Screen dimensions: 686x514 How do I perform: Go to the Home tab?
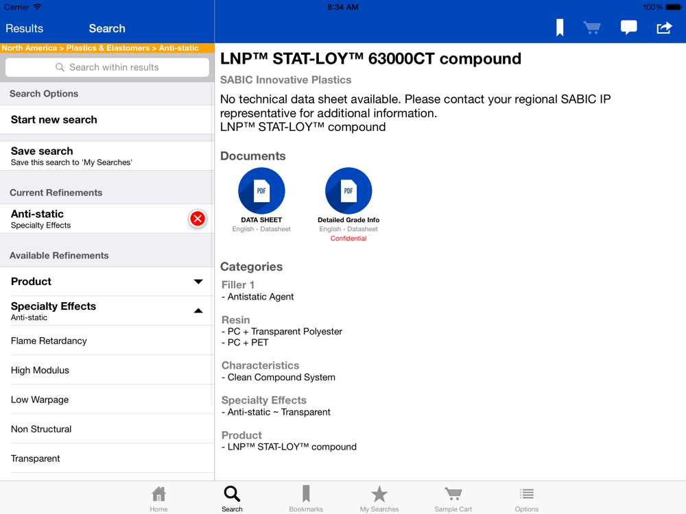coord(158,498)
